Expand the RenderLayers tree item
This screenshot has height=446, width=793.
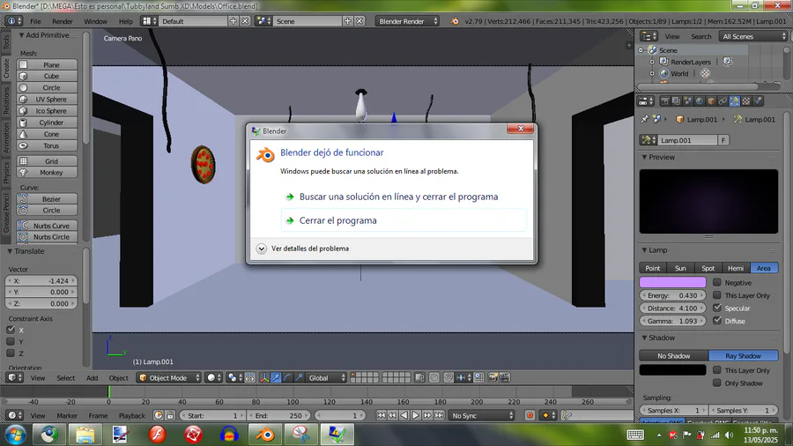coord(652,62)
